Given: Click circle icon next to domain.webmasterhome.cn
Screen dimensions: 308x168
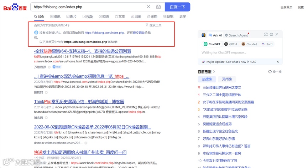Looking at the screenshot, I should [x=86, y=143].
